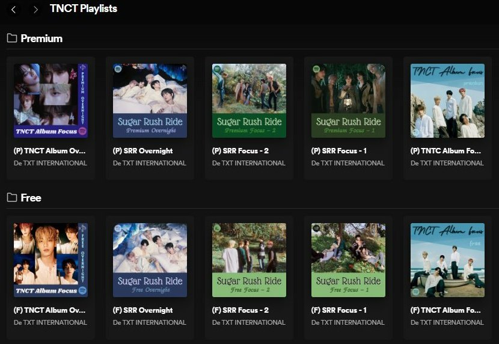Viewport: 499px width, 344px height.
Task: Open the (P) TNCT Album Ov... cover
Action: tap(51, 100)
